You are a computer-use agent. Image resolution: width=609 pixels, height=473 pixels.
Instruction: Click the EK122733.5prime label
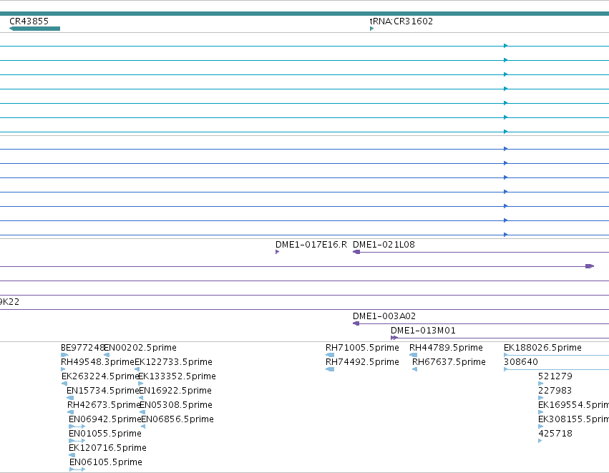[174, 361]
